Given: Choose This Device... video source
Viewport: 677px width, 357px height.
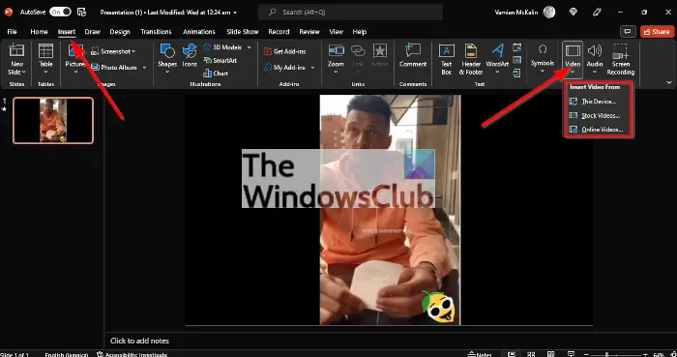Looking at the screenshot, I should [x=598, y=102].
